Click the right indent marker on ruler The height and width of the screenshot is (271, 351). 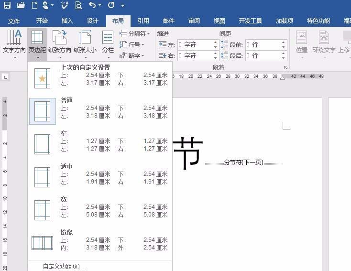tap(283, 77)
